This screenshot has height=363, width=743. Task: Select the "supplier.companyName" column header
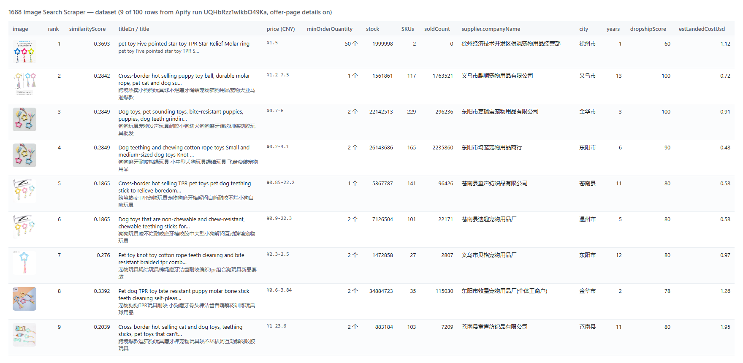491,29
